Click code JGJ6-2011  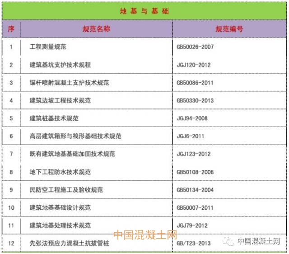coord(191,136)
